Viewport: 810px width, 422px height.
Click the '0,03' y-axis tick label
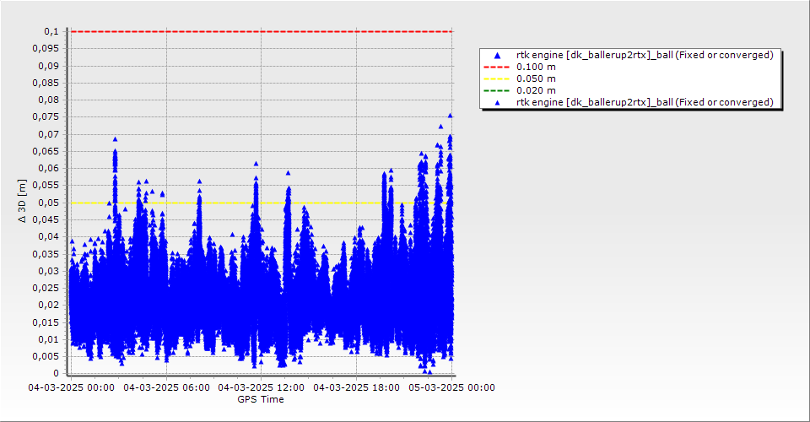[49, 271]
